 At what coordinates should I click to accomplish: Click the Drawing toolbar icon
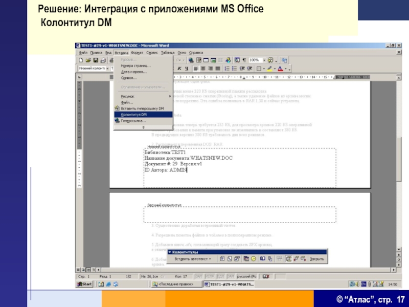[x=228, y=60]
